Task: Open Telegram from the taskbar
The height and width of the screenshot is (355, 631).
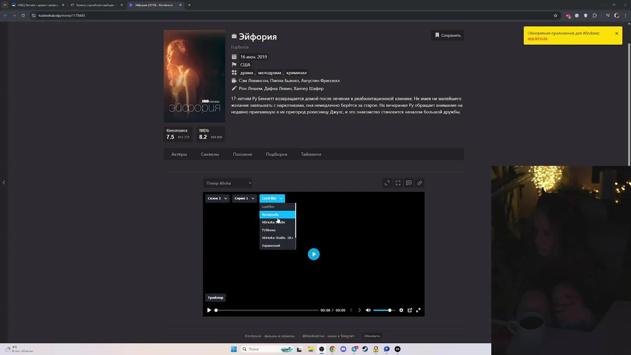Action: [x=354, y=349]
